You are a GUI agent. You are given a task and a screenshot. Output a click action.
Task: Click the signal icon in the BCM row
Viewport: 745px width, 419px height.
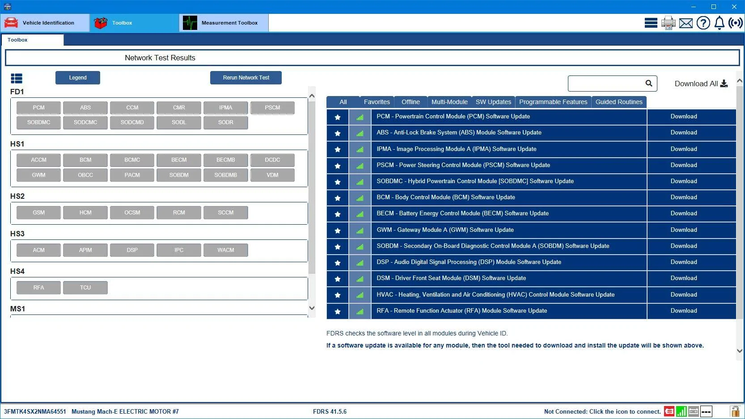coord(360,198)
